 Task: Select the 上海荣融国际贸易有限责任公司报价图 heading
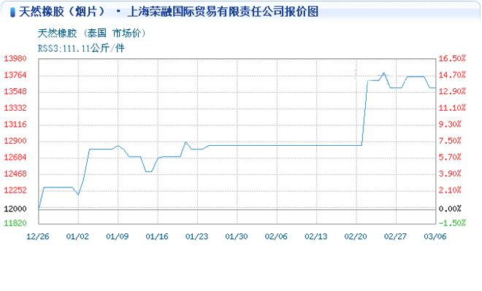click(223, 12)
